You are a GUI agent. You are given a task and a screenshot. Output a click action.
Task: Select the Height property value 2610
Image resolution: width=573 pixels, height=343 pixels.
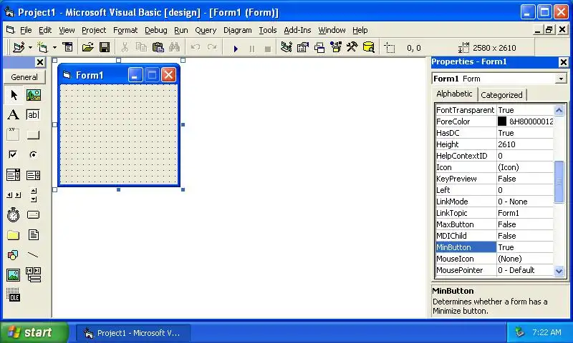(525, 144)
